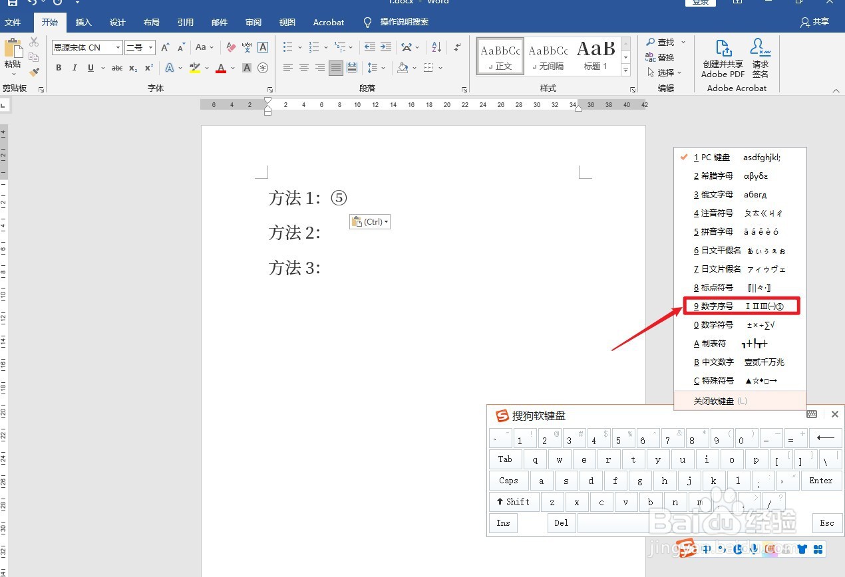Select menu item 0 数学符号

740,325
